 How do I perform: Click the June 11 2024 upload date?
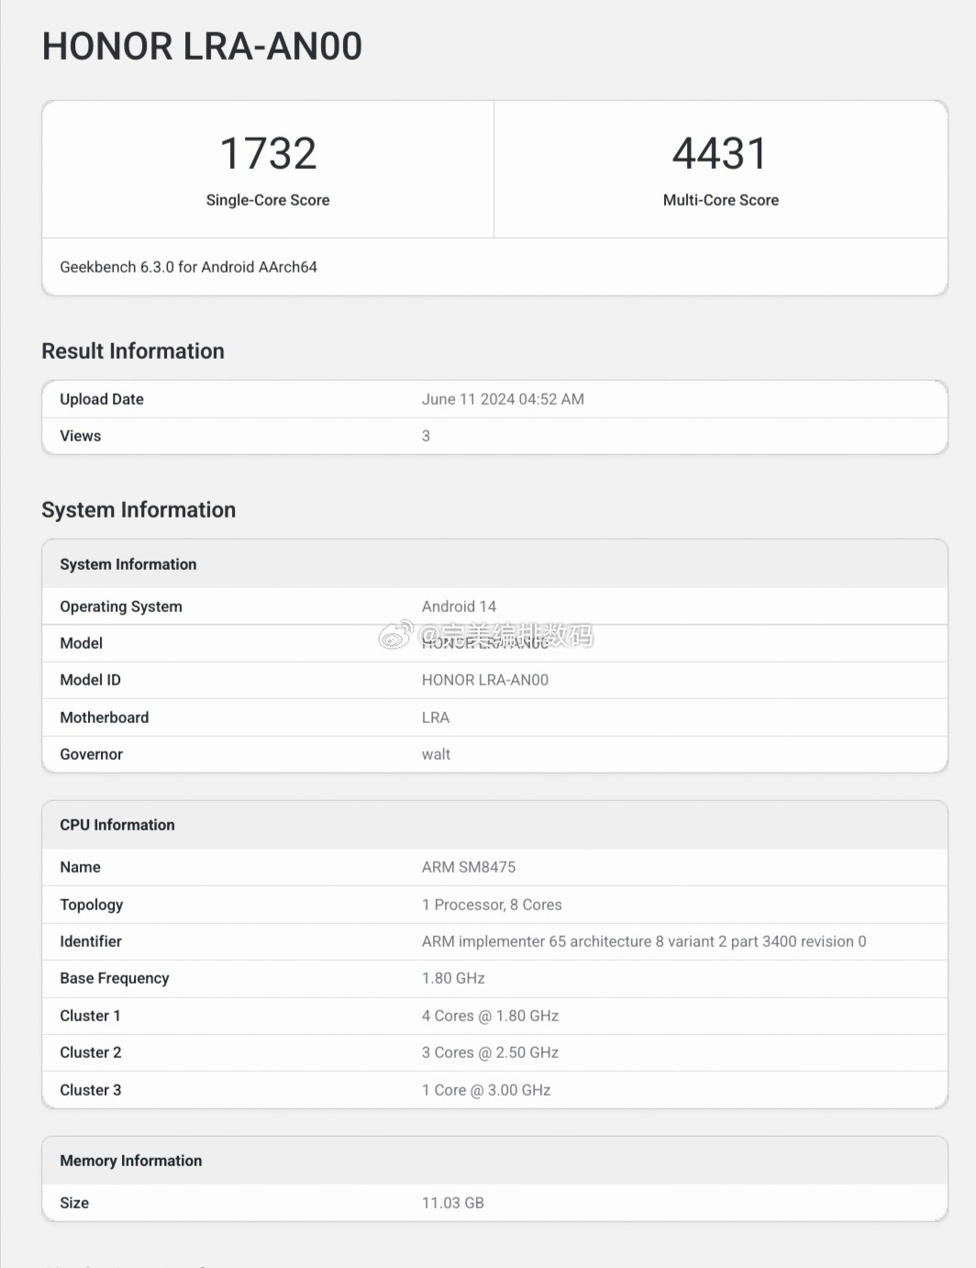point(503,399)
